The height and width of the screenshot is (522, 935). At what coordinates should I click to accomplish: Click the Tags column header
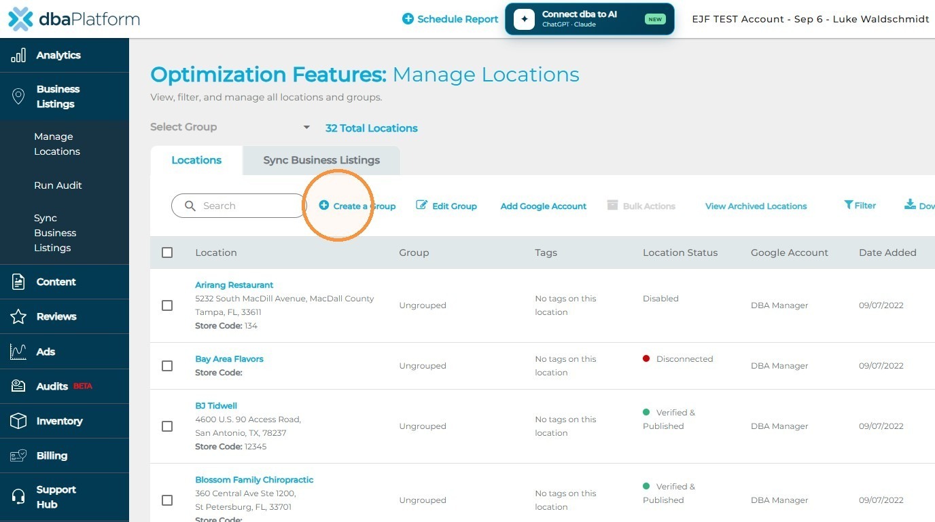pyautogui.click(x=546, y=253)
